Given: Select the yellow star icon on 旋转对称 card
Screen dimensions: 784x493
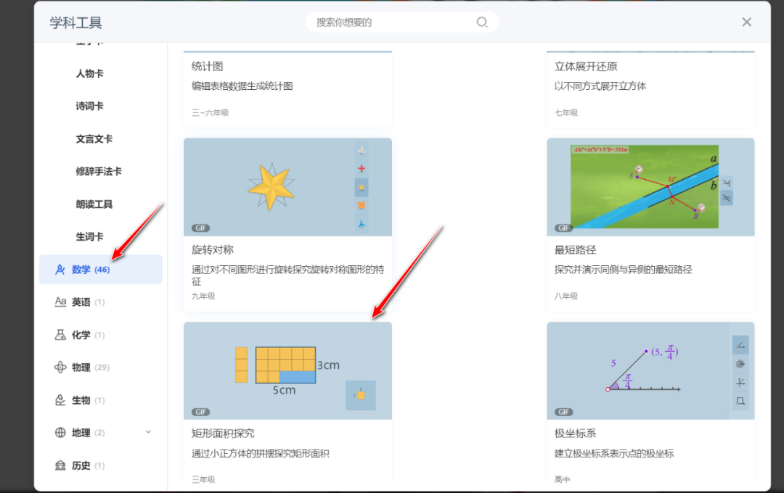Looking at the screenshot, I should point(361,186).
